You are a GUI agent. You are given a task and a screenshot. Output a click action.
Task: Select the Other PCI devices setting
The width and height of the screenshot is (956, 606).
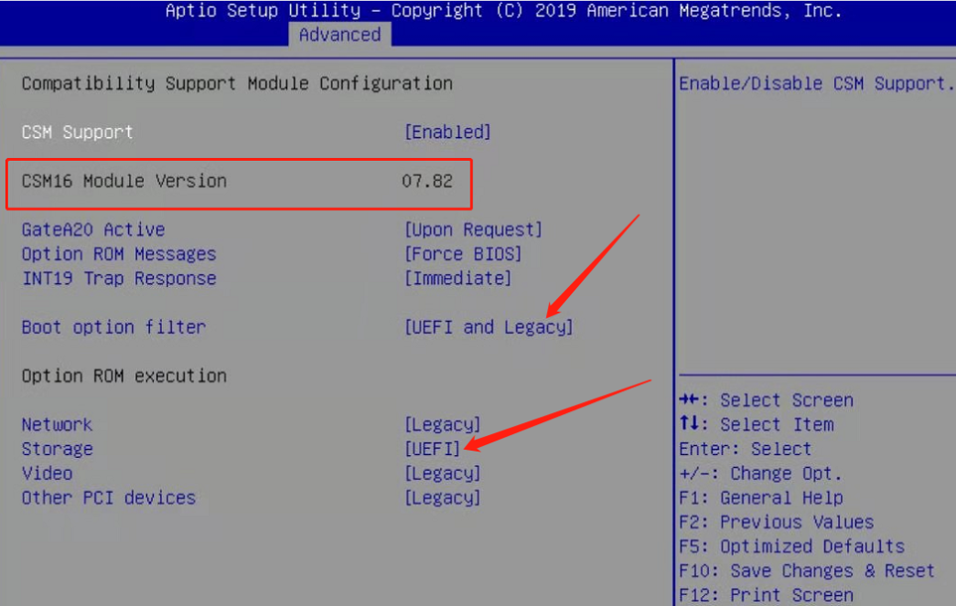pos(109,497)
